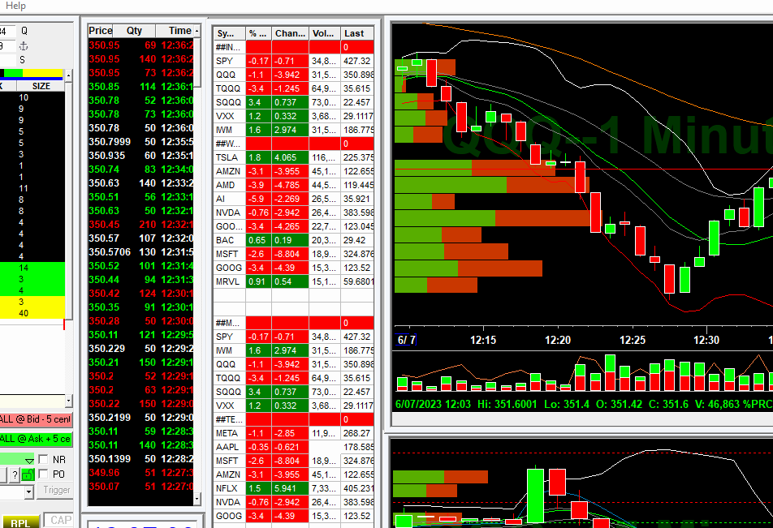
Task: Click the ##IN... group header row
Action: 294,47
